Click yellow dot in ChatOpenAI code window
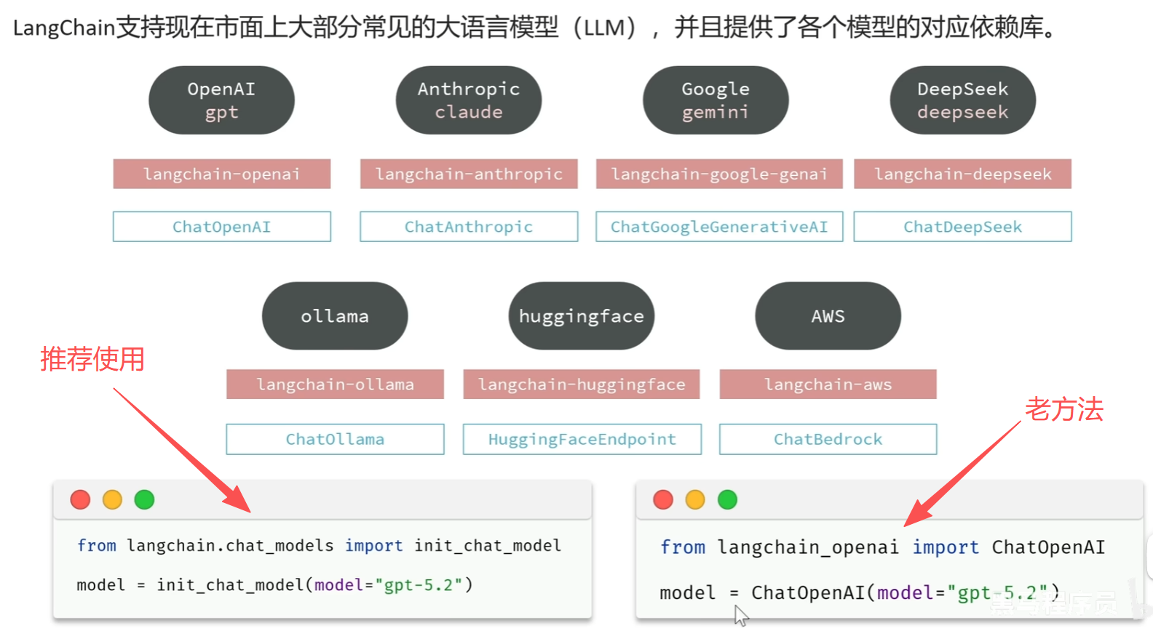The image size is (1153, 628). pos(695,500)
